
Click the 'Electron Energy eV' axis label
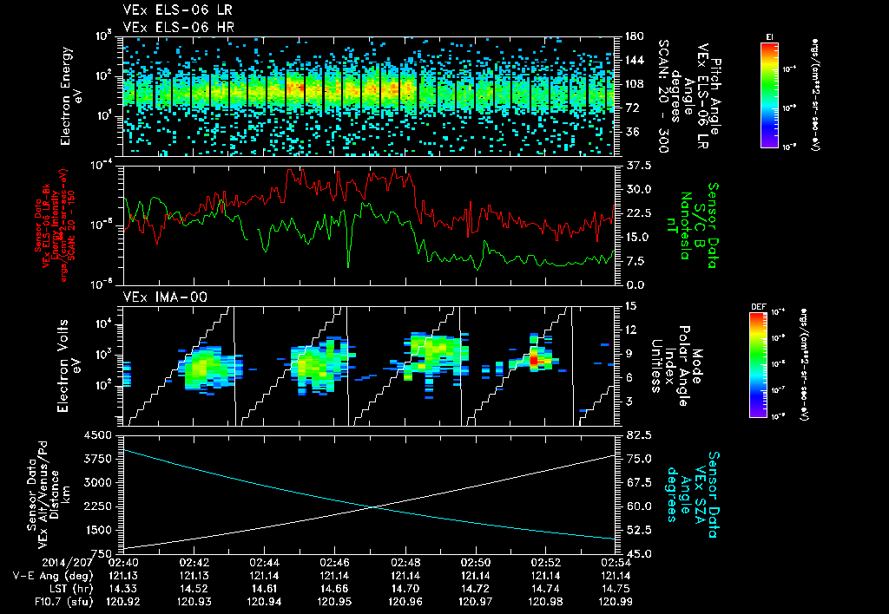[70, 96]
